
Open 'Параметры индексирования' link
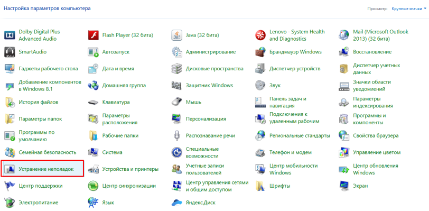pos(373,102)
